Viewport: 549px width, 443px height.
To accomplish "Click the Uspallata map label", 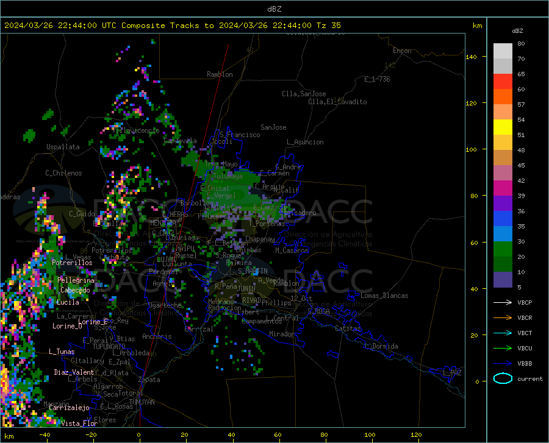I will click(x=63, y=147).
